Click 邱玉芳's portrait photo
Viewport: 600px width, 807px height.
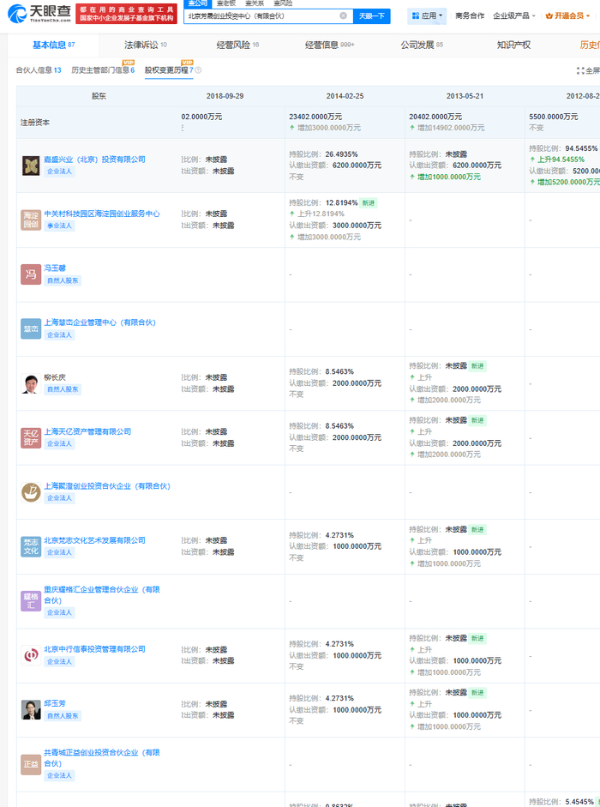pos(31,710)
